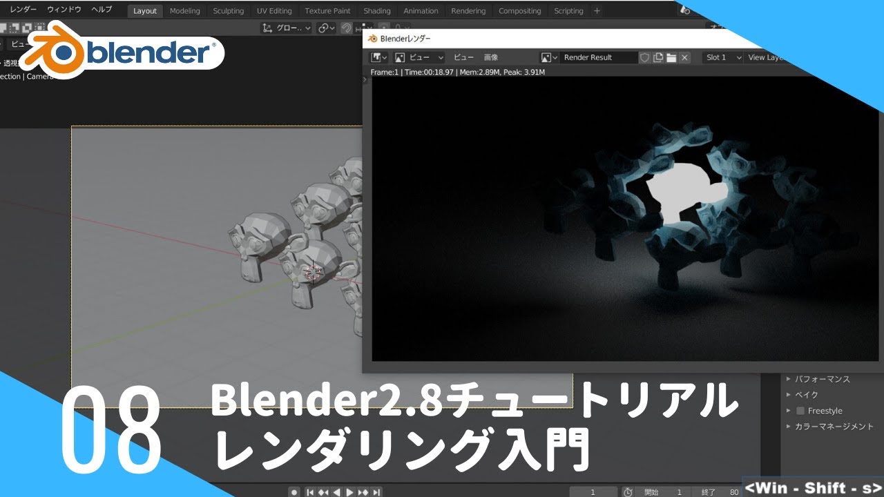Screen dimensions: 884x497
Task: Play the animation in reverse
Action: (336, 492)
